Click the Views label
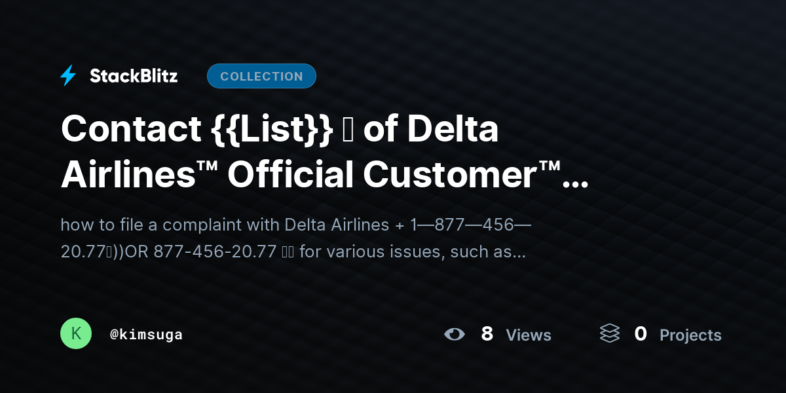This screenshot has height=393, width=786. [x=529, y=335]
